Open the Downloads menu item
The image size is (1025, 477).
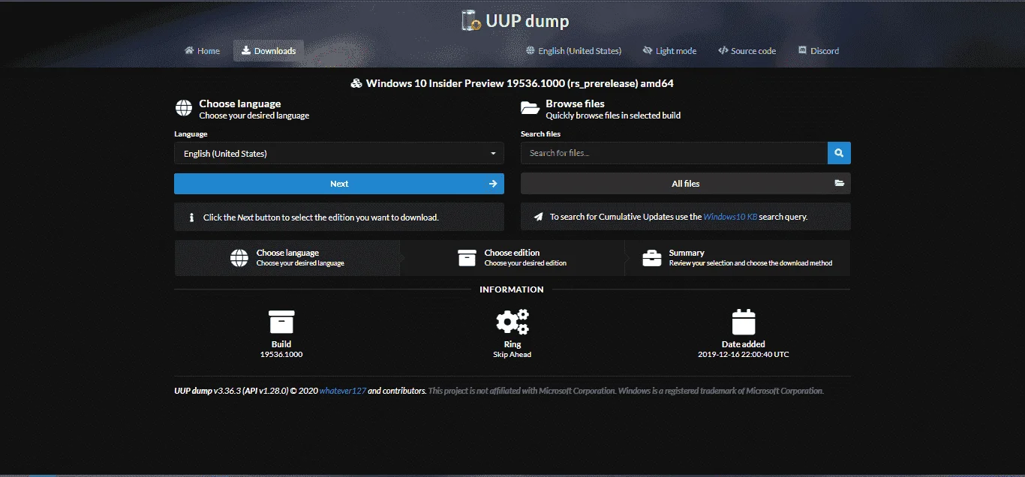[269, 51]
